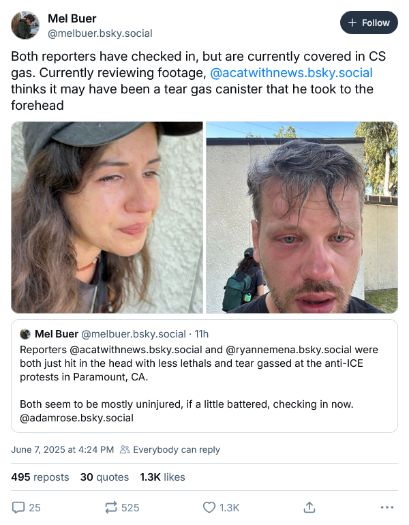Screen dimensions: 409x525
Task: Click the 'Everybody can reply' people icon
Action: coord(125,449)
